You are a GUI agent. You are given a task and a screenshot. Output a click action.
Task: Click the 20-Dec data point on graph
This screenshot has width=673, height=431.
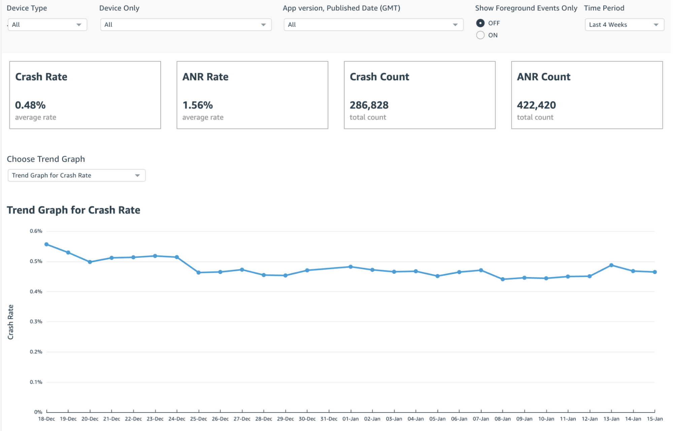coord(90,262)
